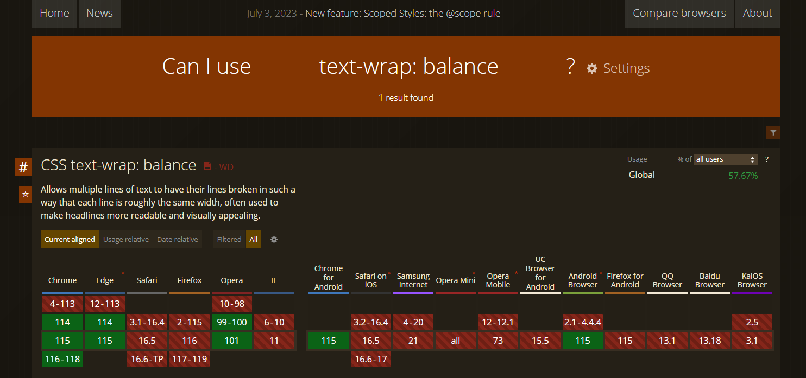Focus the text-wrap: balance search field
Screen dimensions: 806x378
[x=408, y=67]
